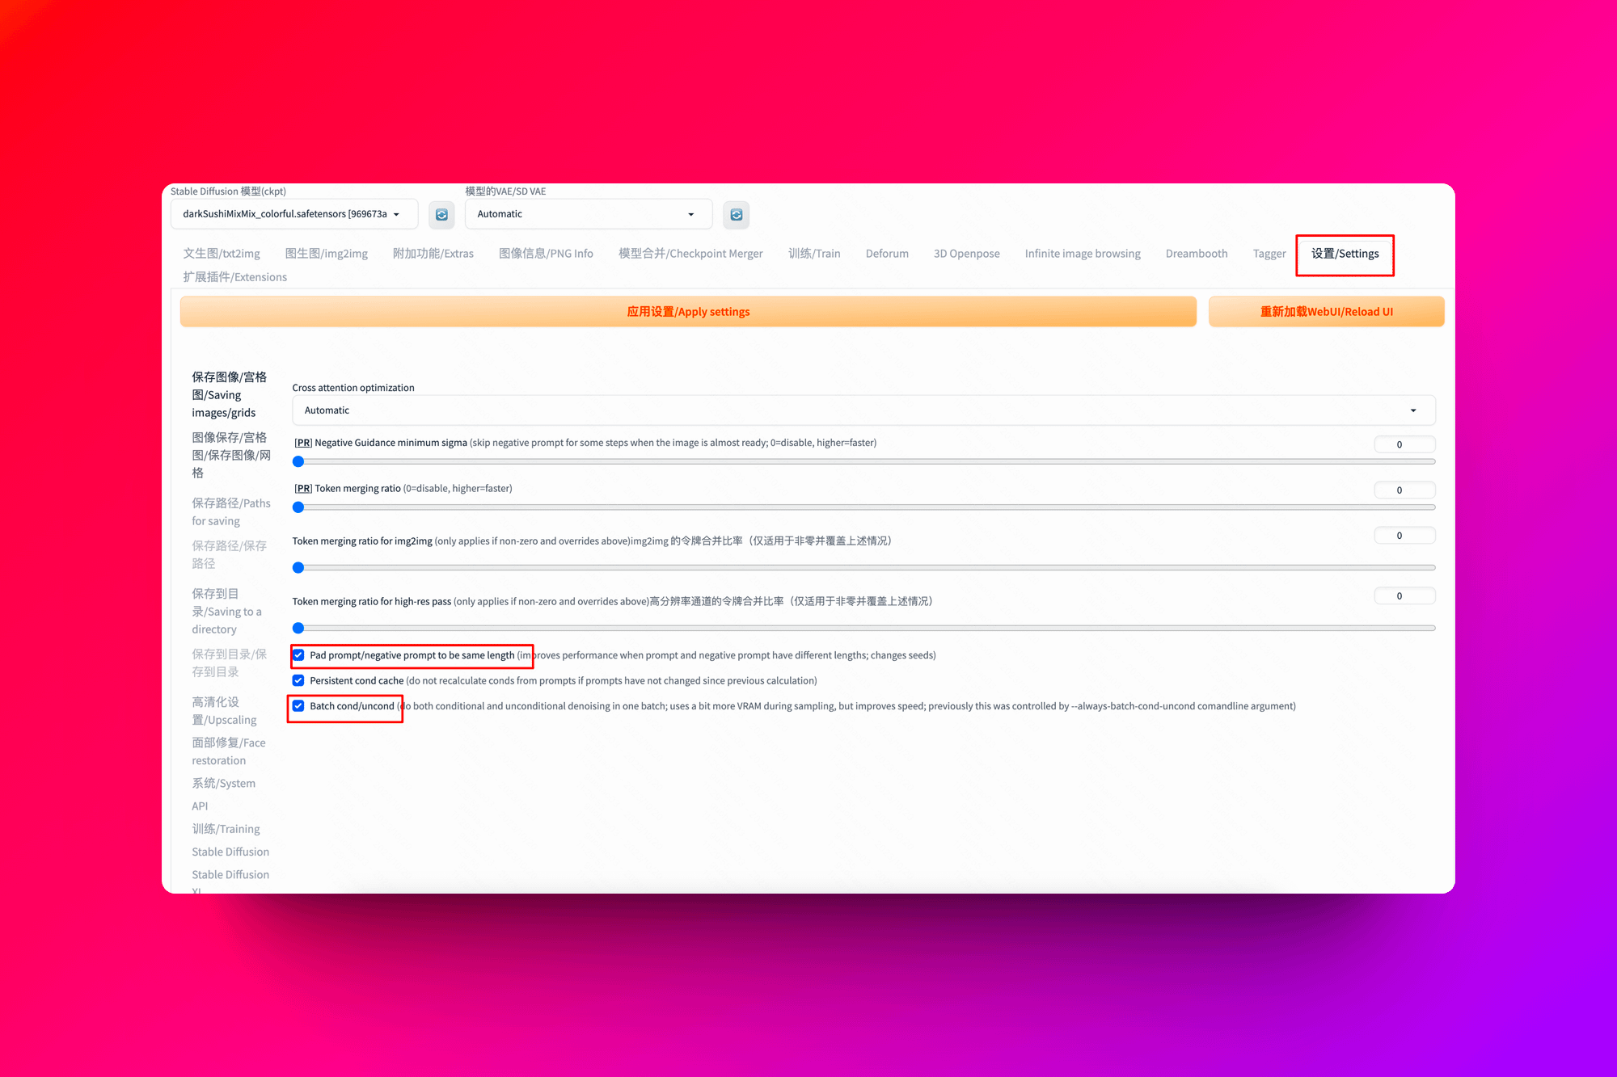
Task: Uncheck Pad prompt/negative prompt same length
Action: click(298, 655)
